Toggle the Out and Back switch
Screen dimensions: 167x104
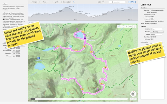pyautogui.click(x=16, y=51)
